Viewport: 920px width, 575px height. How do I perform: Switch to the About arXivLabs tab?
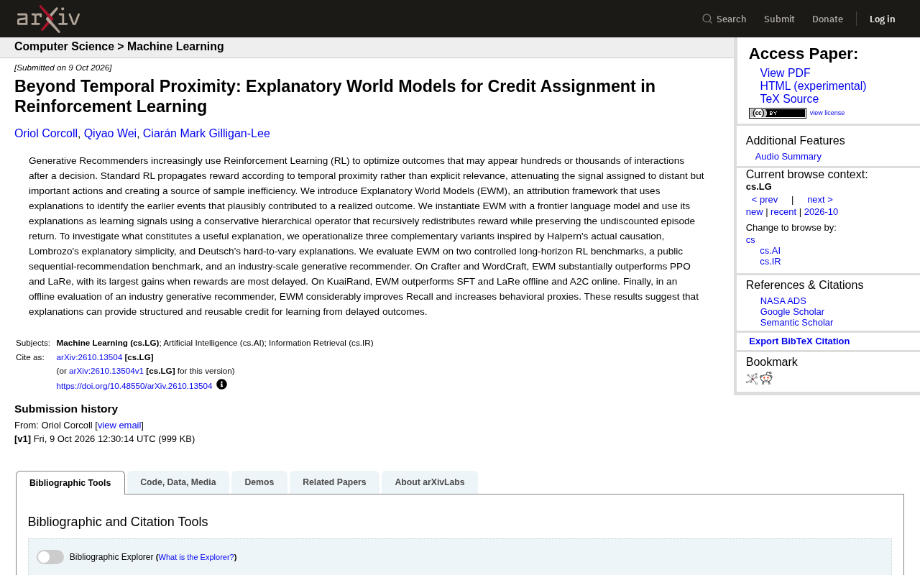pos(430,482)
